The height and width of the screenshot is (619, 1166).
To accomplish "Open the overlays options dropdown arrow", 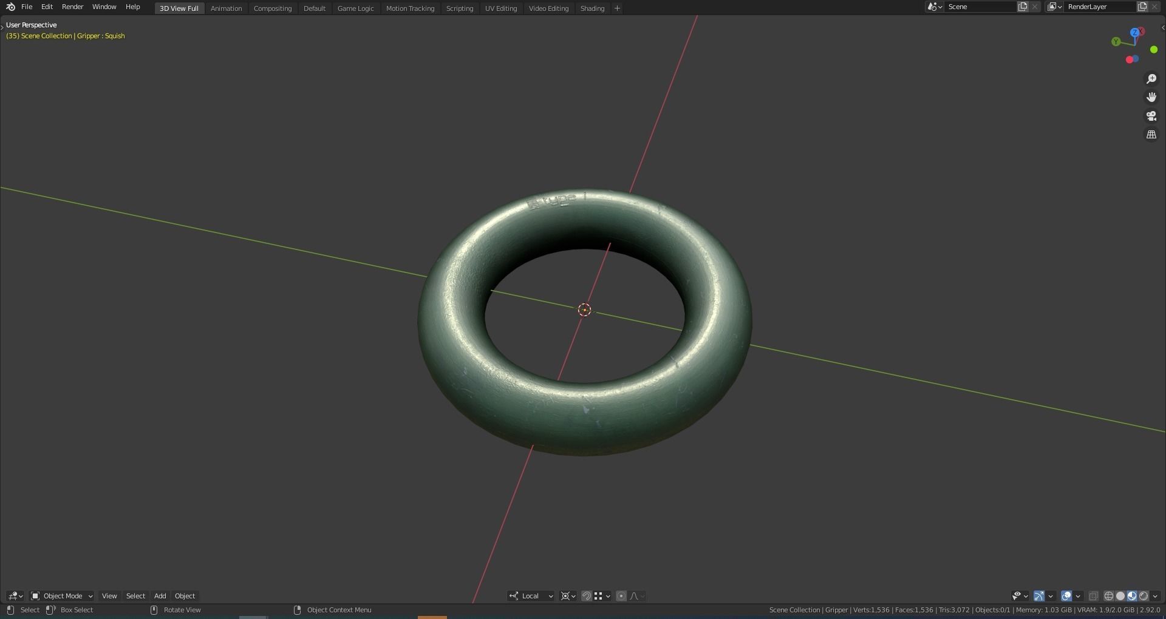I will click(1078, 596).
